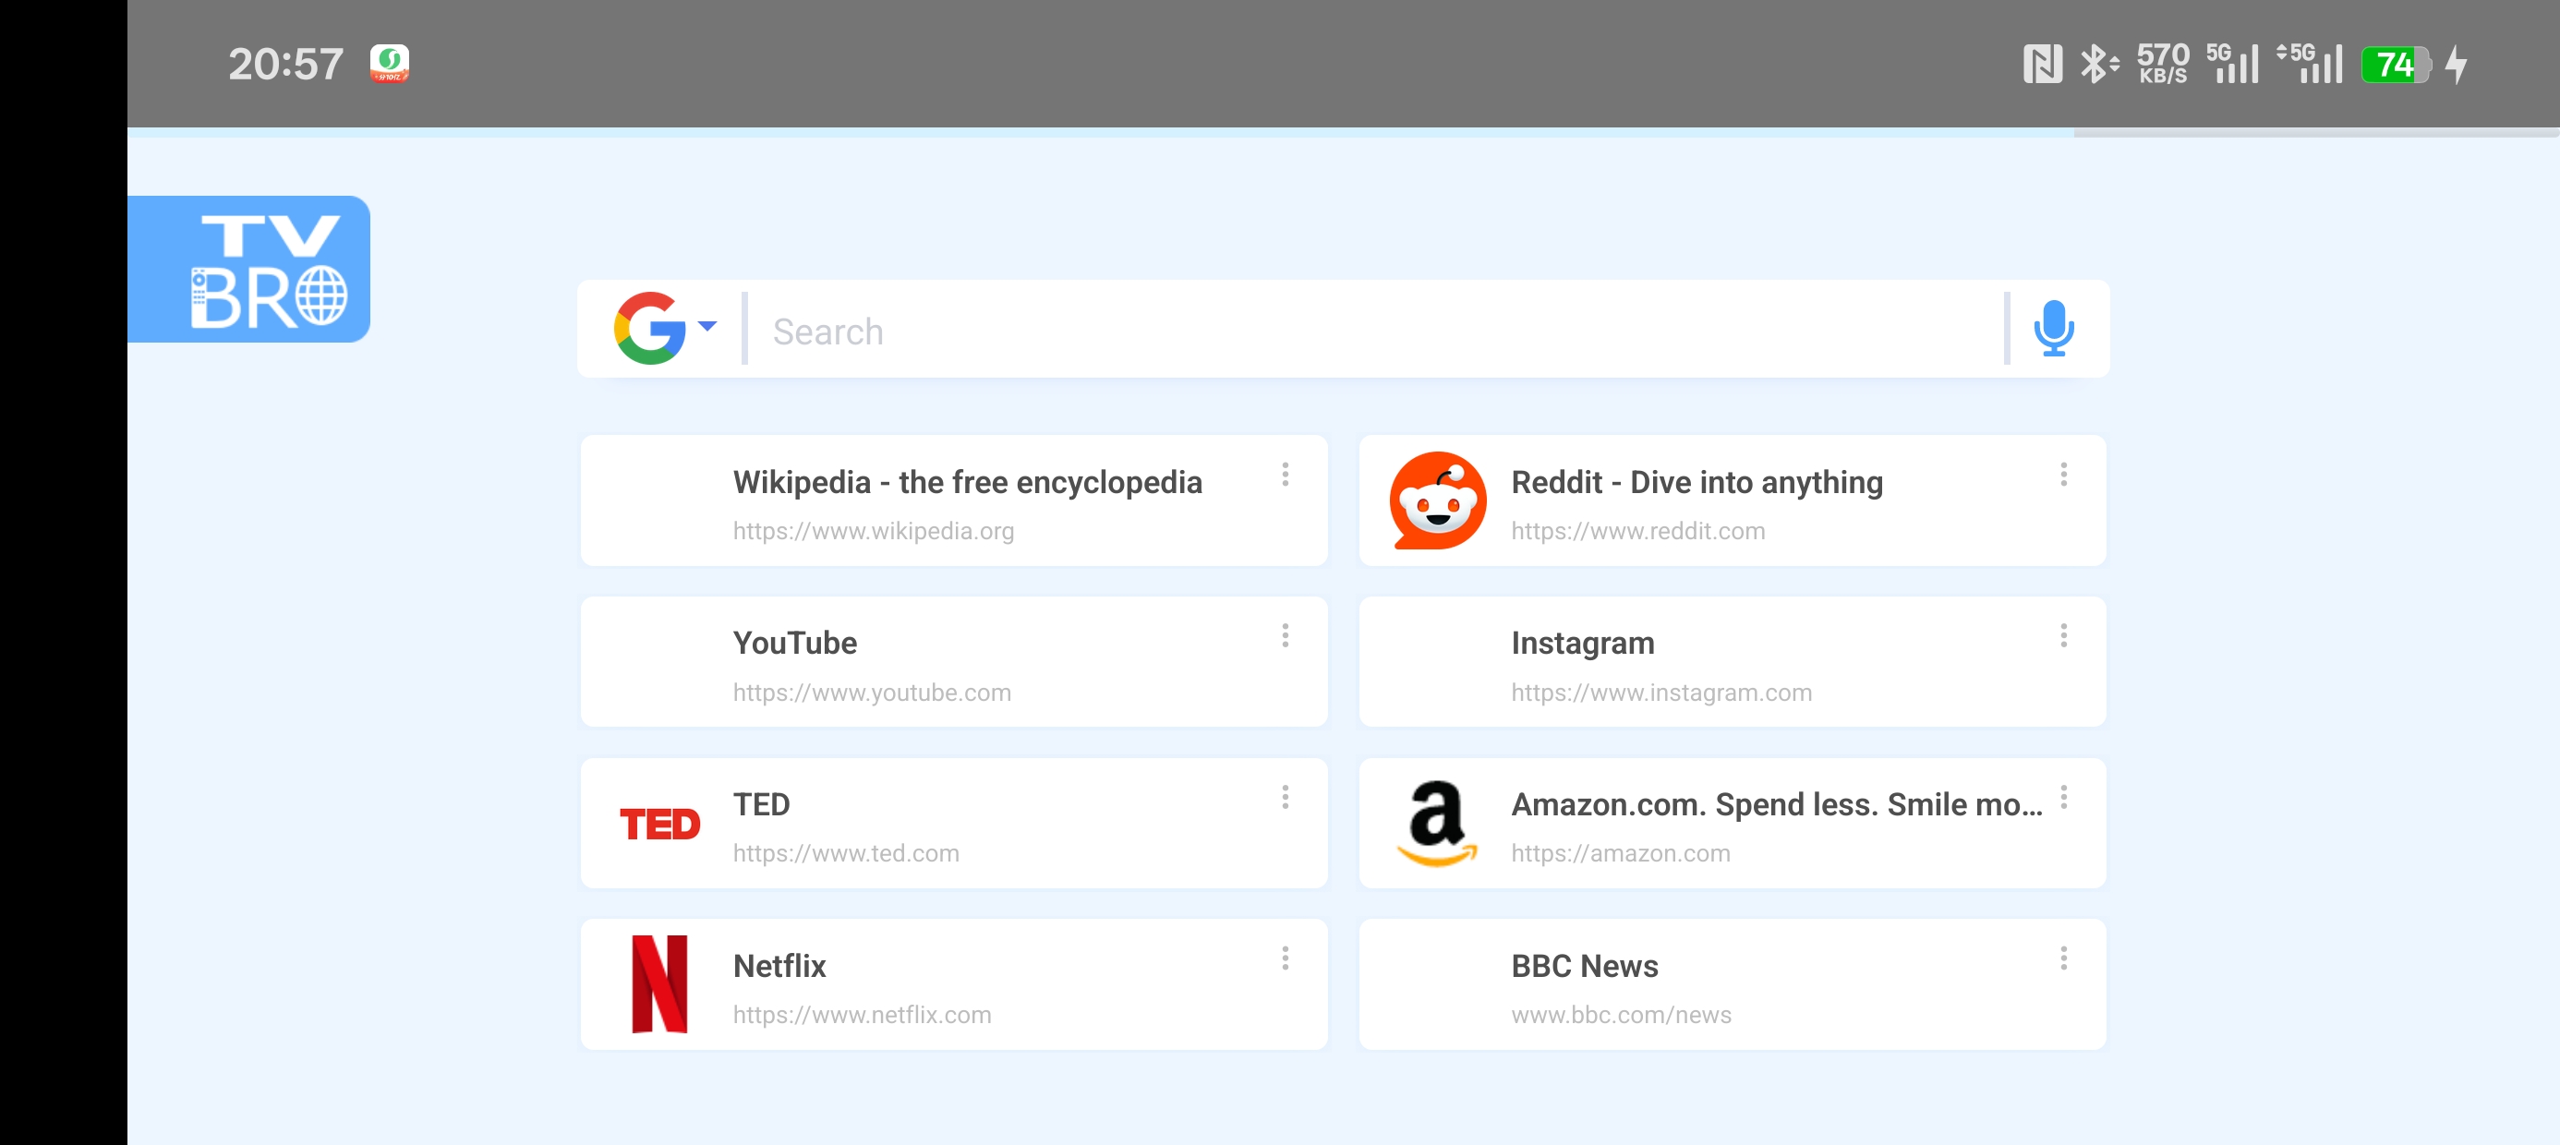Image resolution: width=2560 pixels, height=1145 pixels.
Task: Open options menu for Reddit shortcut
Action: pyautogui.click(x=2063, y=474)
